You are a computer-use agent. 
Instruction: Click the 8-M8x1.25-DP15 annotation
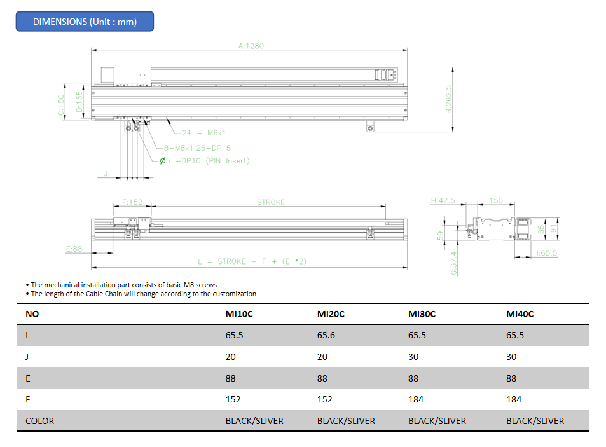pyautogui.click(x=197, y=148)
